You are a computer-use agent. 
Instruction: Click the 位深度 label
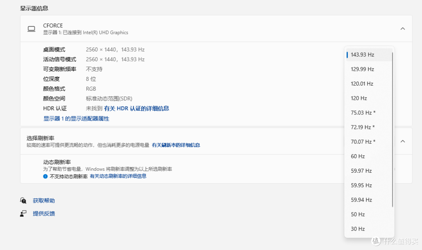[51, 79]
